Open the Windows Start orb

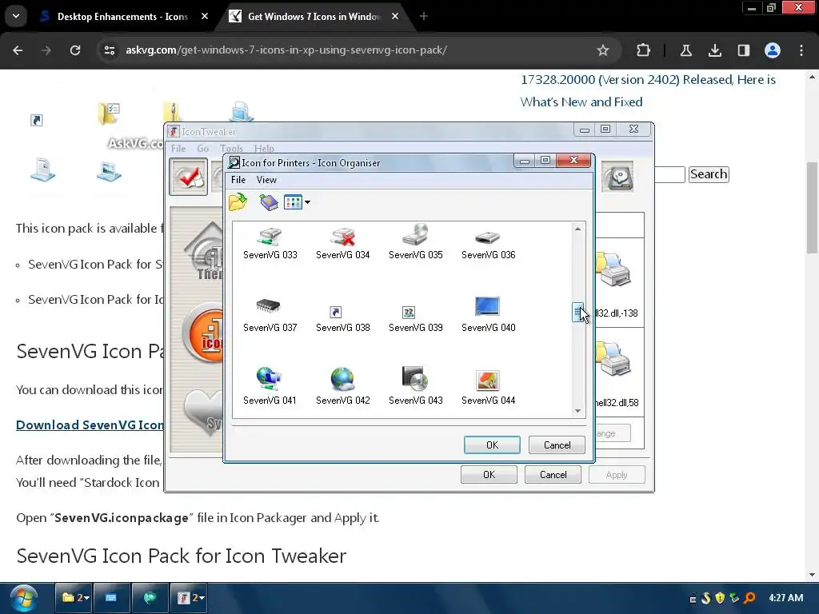click(x=23, y=598)
